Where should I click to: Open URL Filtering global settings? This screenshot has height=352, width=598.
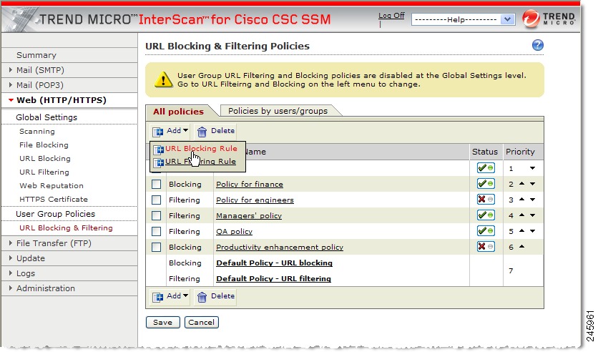point(44,172)
